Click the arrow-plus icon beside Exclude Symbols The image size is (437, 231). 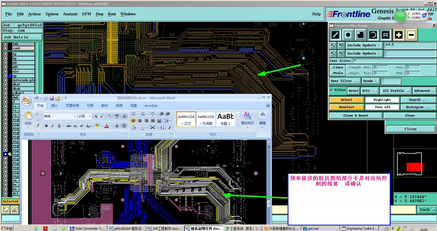[x=341, y=53]
